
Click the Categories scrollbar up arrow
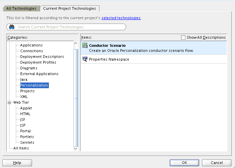(76, 43)
